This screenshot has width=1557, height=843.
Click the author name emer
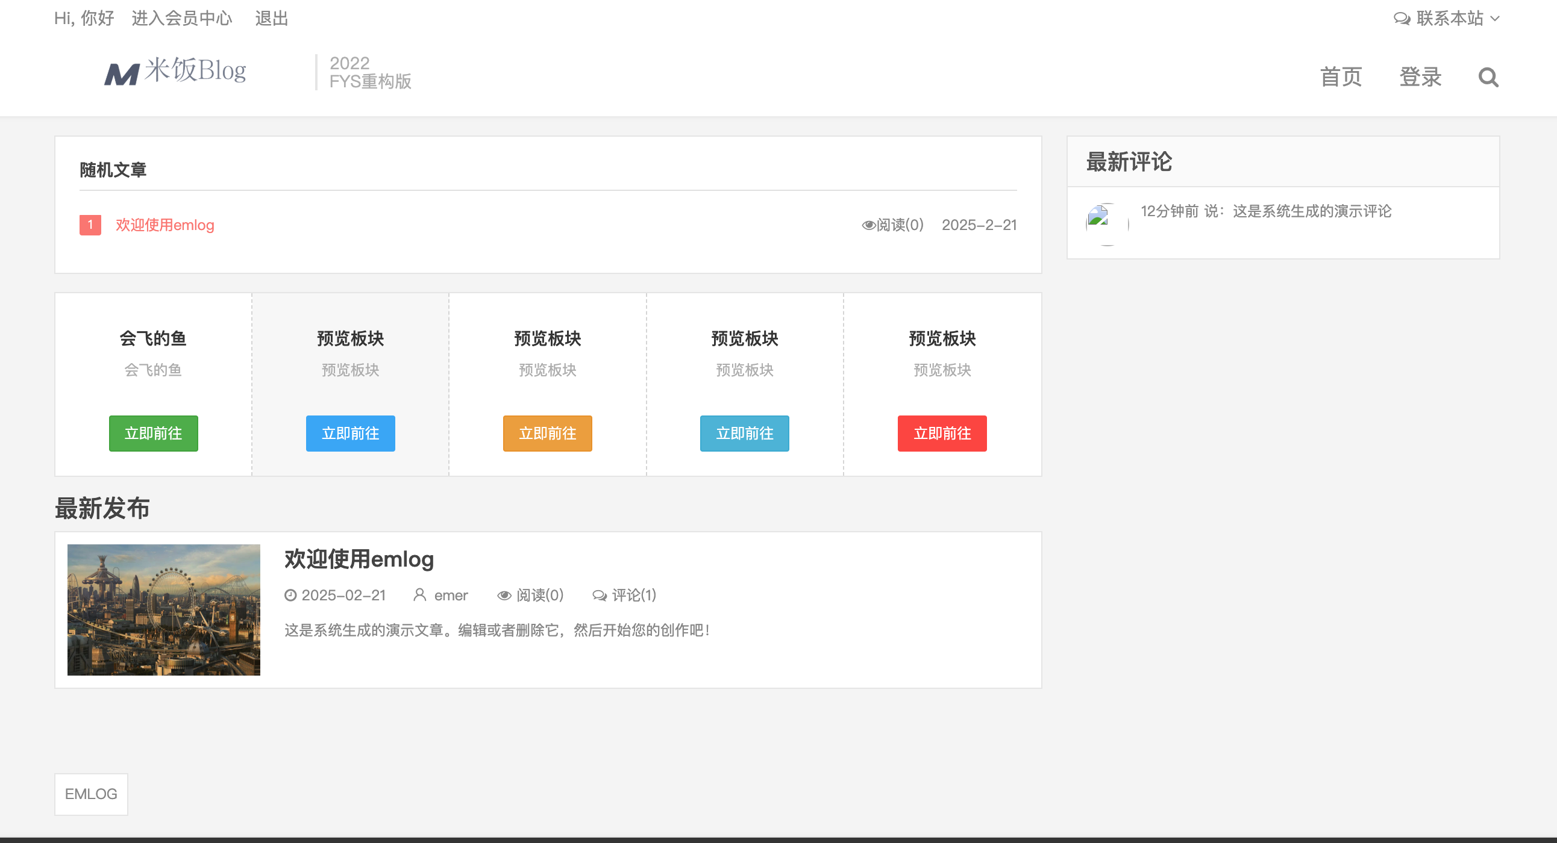(x=451, y=596)
